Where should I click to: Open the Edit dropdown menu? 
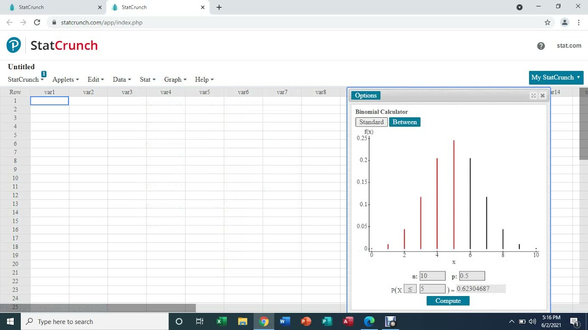96,79
